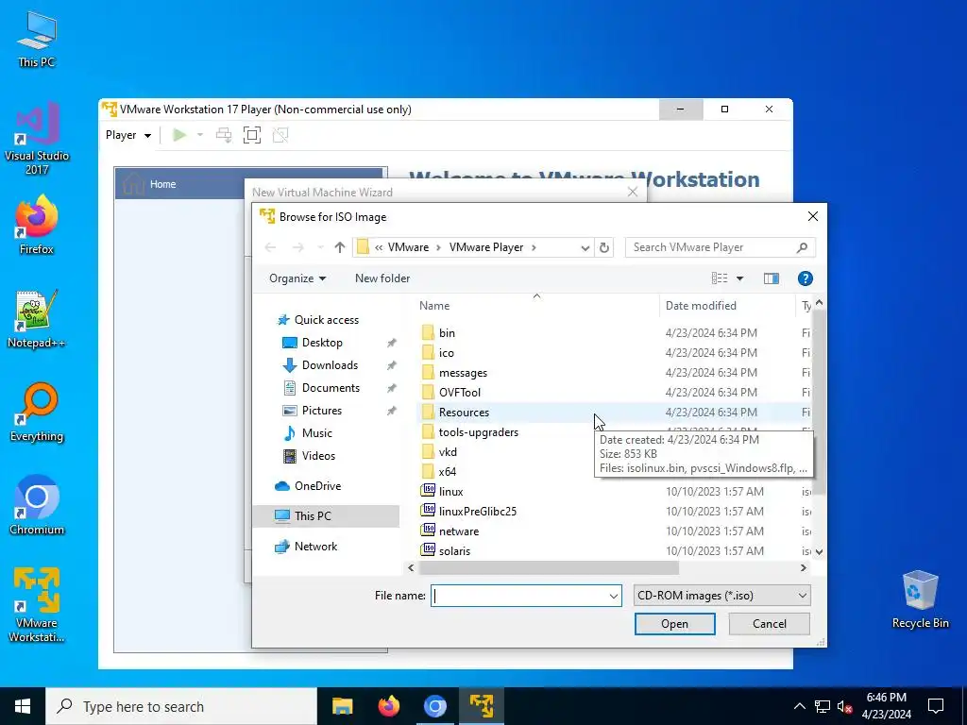The width and height of the screenshot is (967, 725).
Task: Open Chromium desktop shortcut
Action: tap(37, 506)
